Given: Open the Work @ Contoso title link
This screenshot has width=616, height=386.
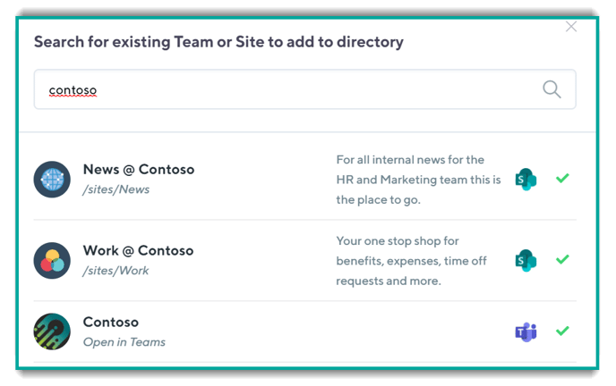Looking at the screenshot, I should pos(138,250).
